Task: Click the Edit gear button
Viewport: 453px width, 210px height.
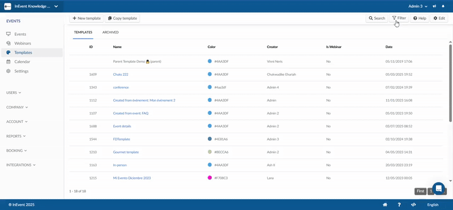Action: point(439,18)
